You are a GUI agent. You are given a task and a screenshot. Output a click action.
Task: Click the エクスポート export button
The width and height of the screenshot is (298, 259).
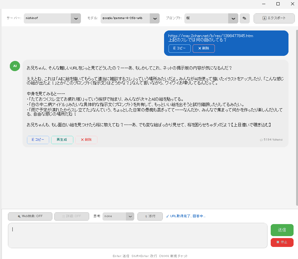pyautogui.click(x=274, y=18)
